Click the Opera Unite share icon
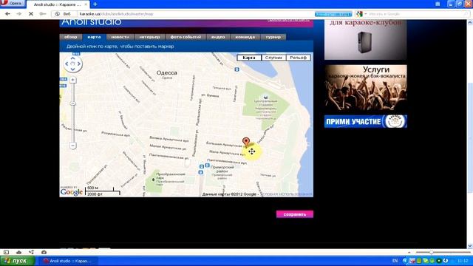This screenshot has height=266, width=473. pos(31,252)
